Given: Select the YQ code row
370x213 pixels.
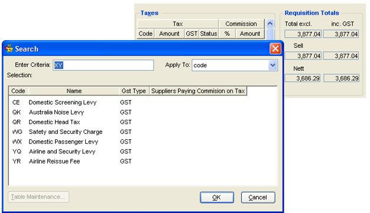Looking at the screenshot, I should tap(17, 152).
